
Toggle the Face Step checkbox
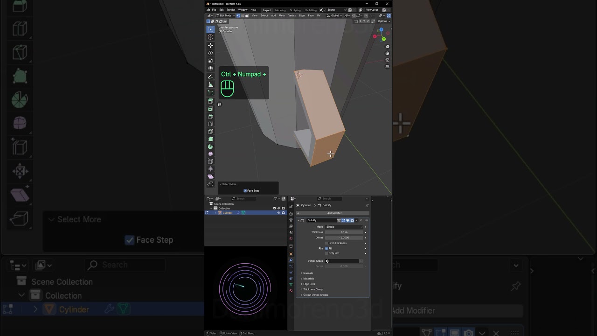[x=245, y=191]
